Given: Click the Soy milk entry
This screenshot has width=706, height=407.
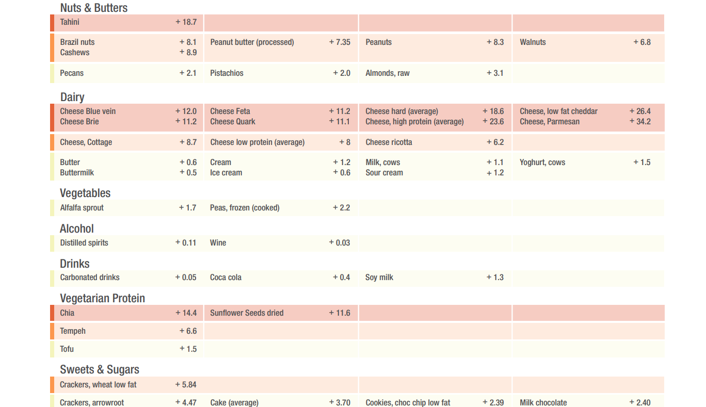Looking at the screenshot, I should coord(379,278).
